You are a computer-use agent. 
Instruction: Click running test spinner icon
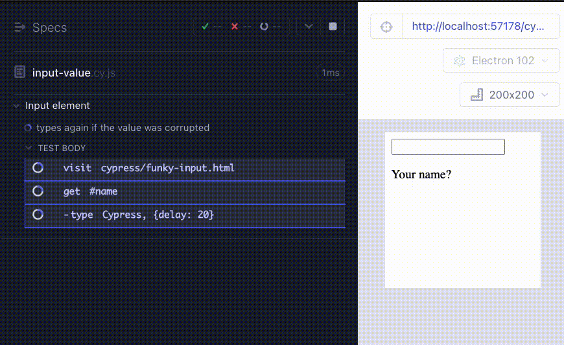pyautogui.click(x=28, y=128)
